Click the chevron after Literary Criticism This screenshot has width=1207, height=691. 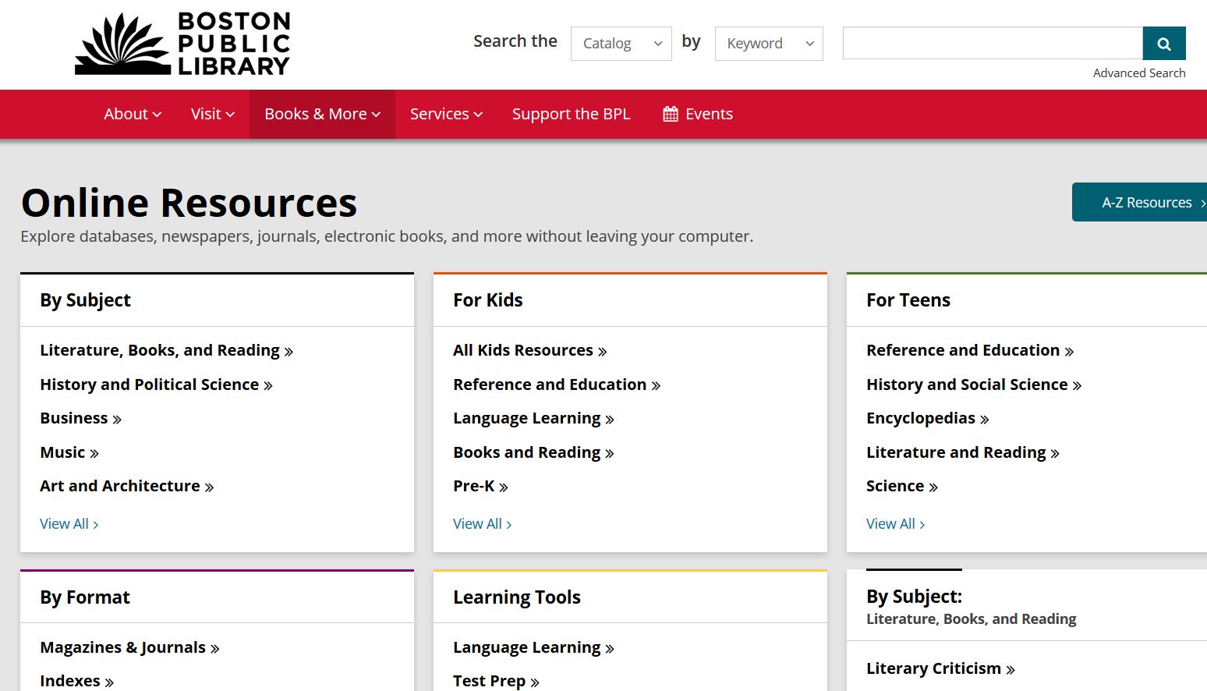click(1011, 668)
